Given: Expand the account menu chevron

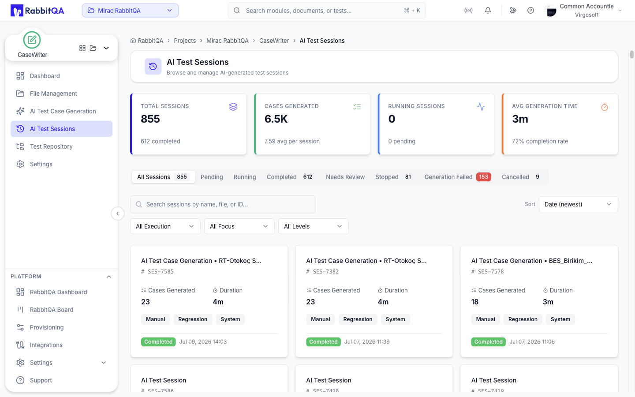Looking at the screenshot, I should click(620, 11).
